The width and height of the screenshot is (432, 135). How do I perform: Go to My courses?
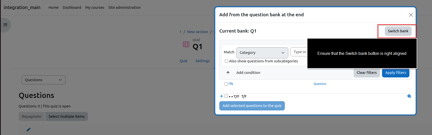coord(95,8)
